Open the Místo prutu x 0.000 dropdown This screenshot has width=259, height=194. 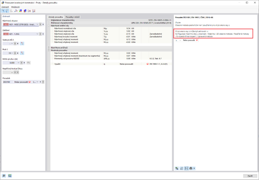coord(18,63)
